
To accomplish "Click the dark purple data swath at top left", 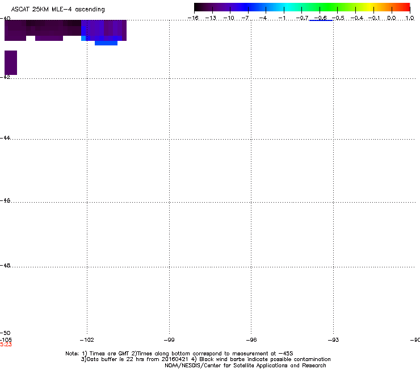I will point(43,30).
